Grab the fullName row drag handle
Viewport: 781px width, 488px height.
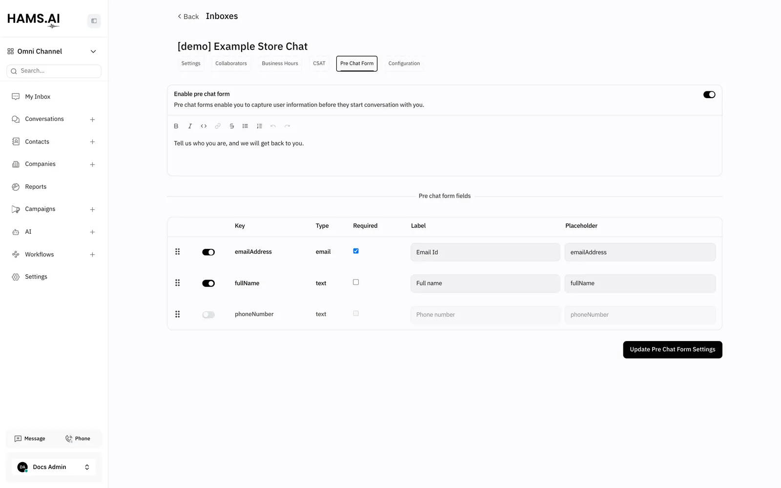pos(178,283)
